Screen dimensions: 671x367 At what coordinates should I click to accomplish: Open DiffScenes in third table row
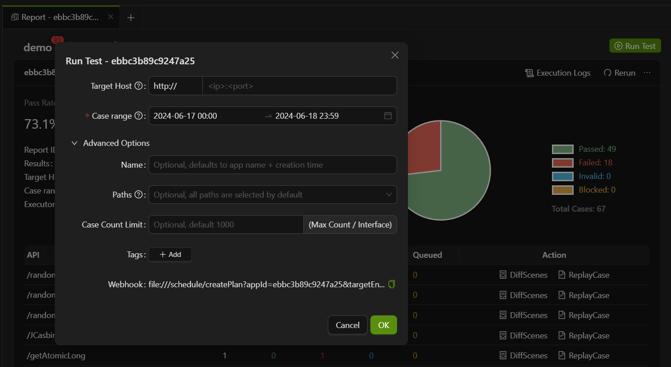click(523, 315)
